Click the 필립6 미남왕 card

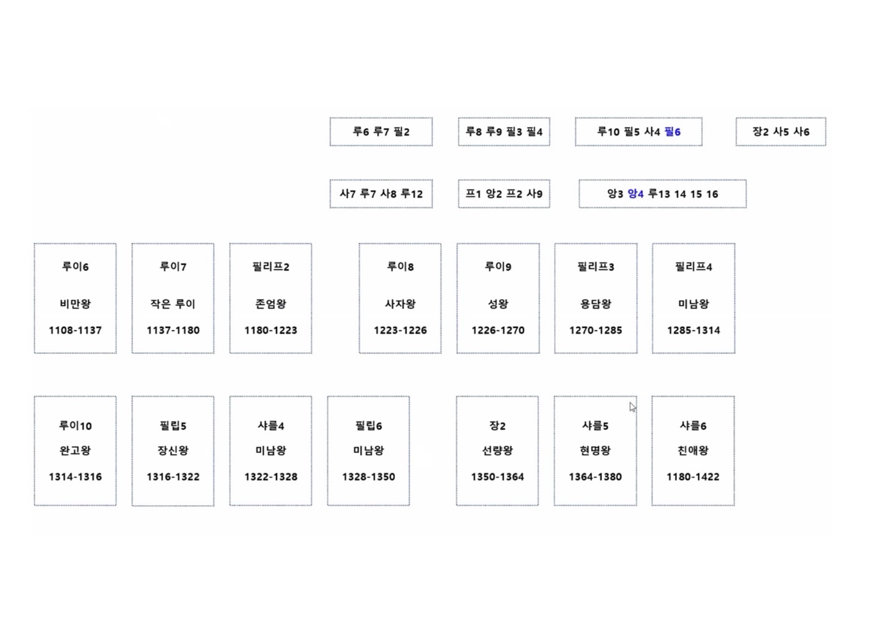[368, 451]
